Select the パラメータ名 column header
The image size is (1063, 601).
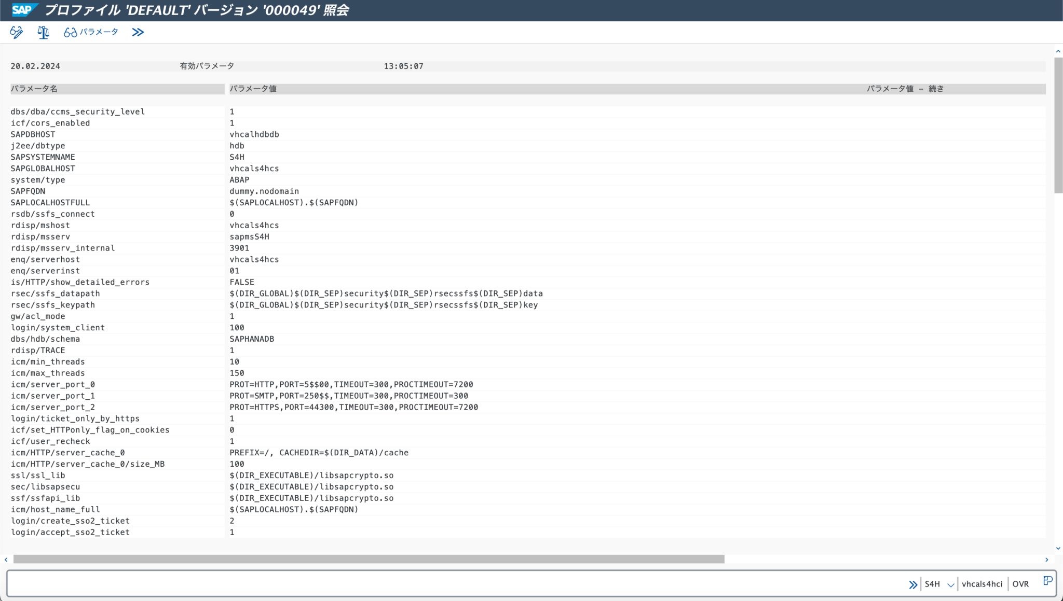pyautogui.click(x=34, y=89)
